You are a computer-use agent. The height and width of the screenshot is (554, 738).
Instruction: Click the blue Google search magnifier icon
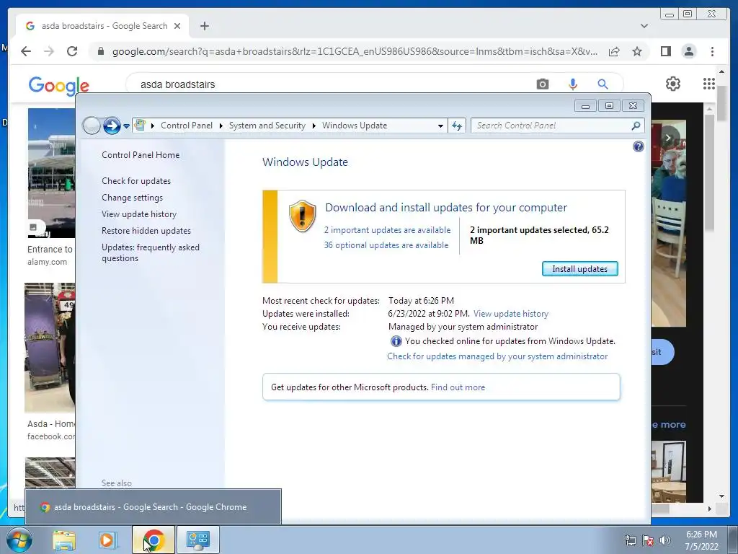603,84
